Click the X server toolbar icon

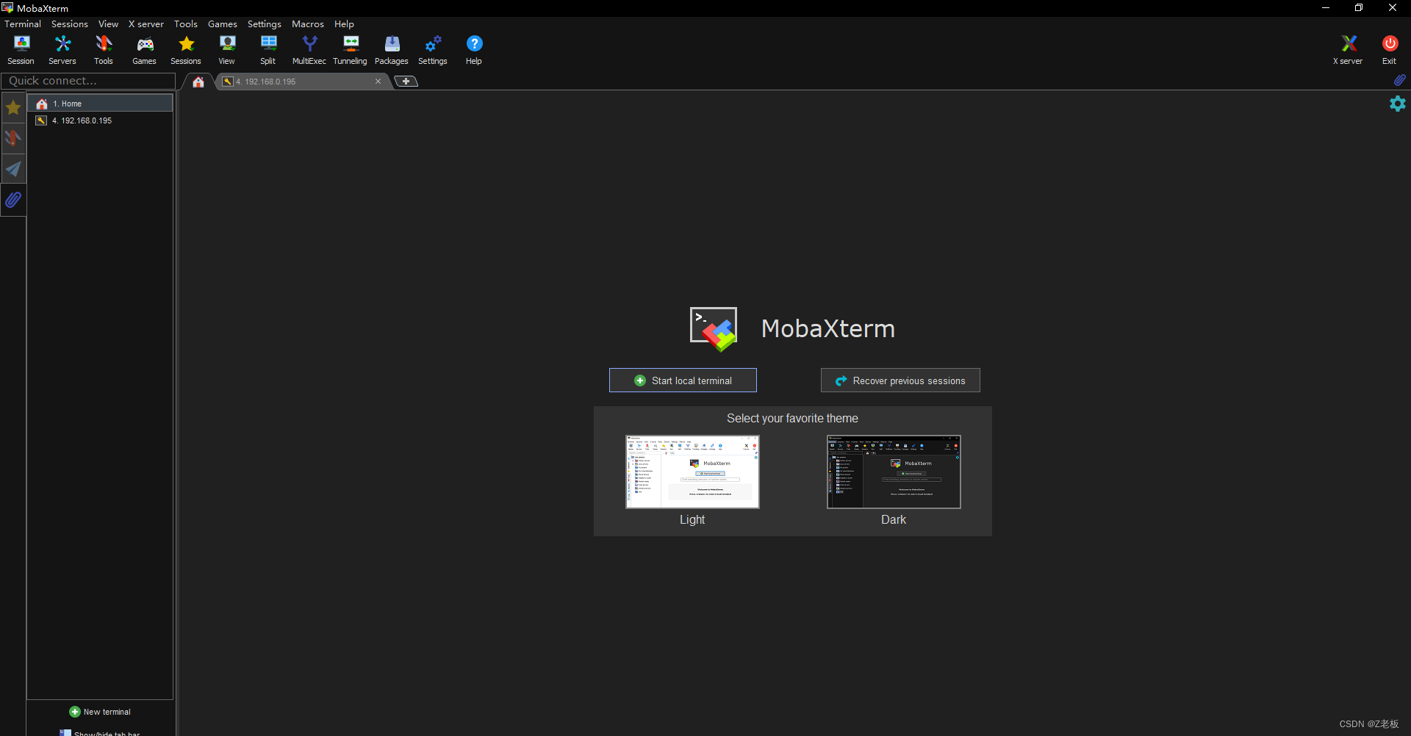[x=1349, y=50]
